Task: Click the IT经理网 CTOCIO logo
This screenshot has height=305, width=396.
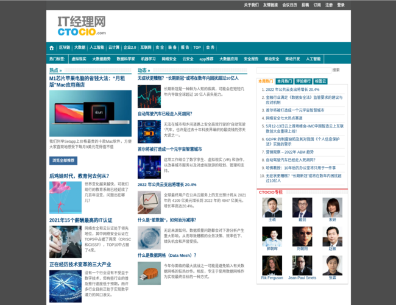Action: [x=82, y=26]
